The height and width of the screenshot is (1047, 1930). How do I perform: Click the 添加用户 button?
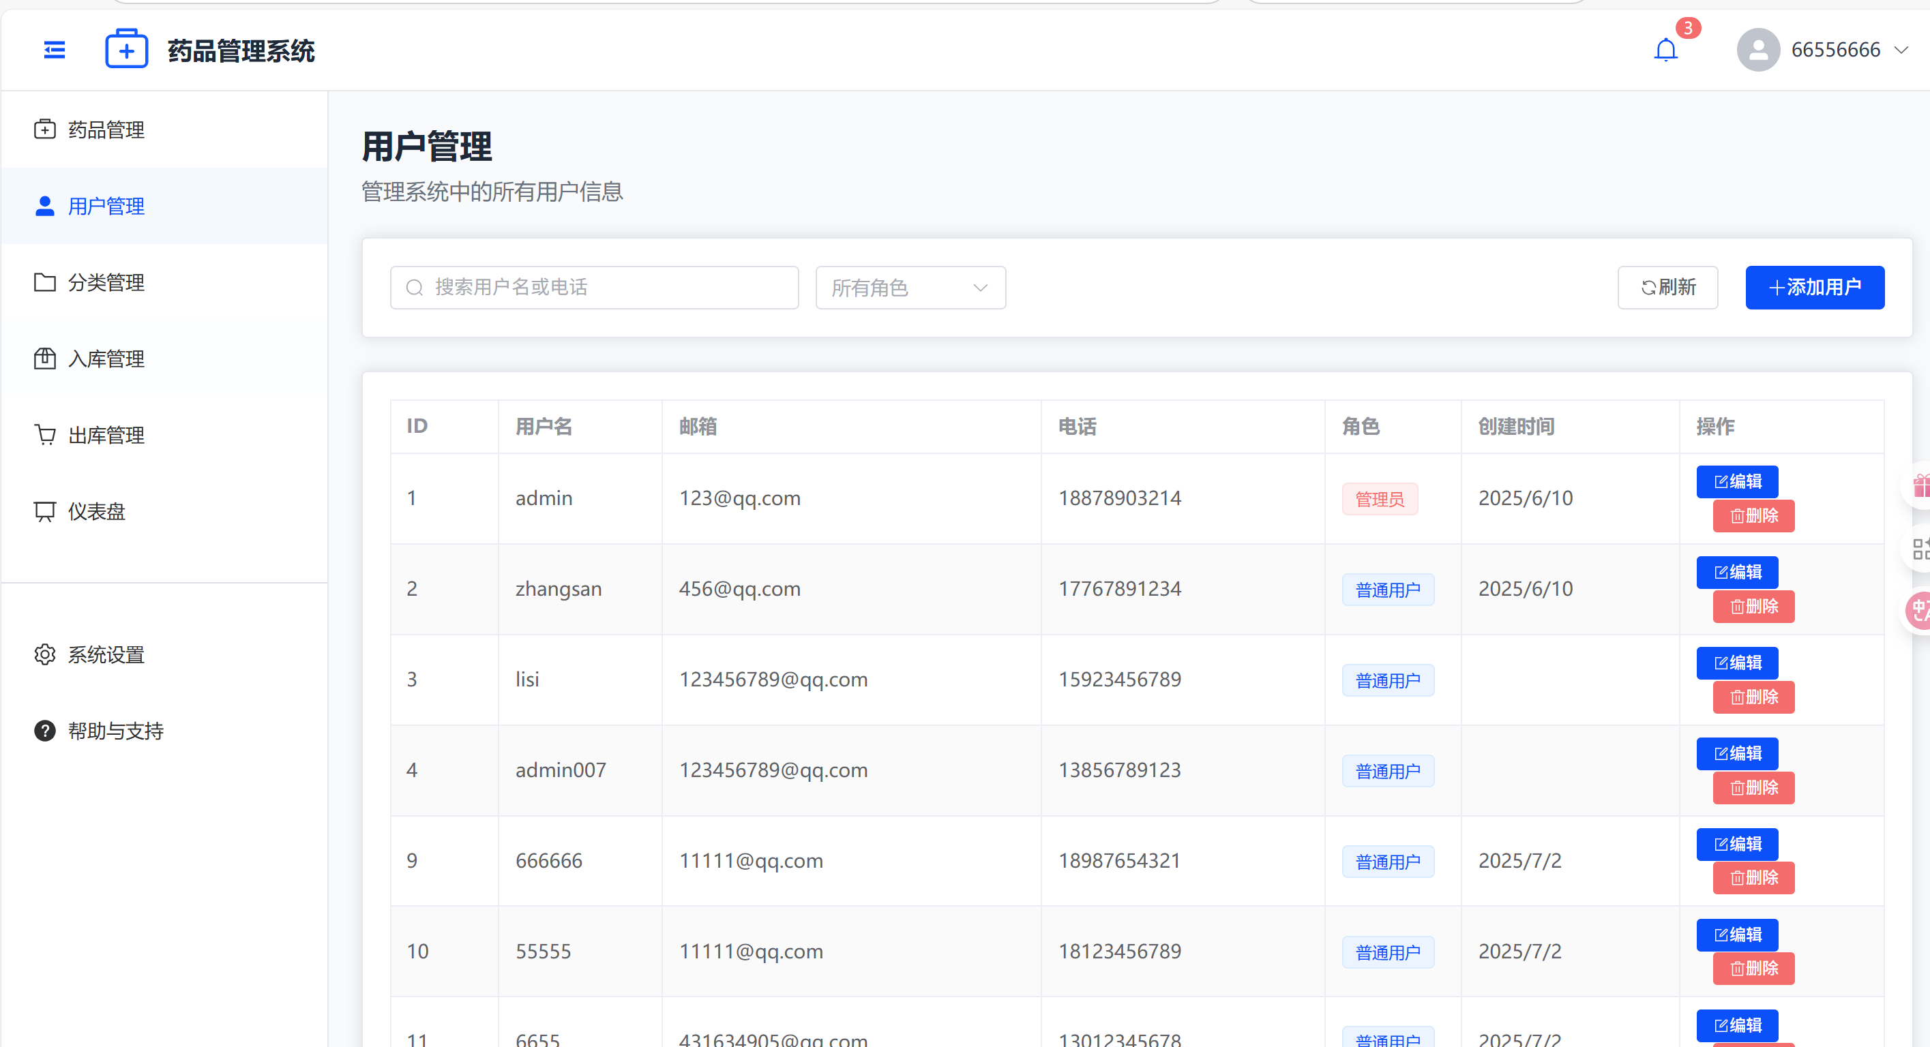[1814, 288]
